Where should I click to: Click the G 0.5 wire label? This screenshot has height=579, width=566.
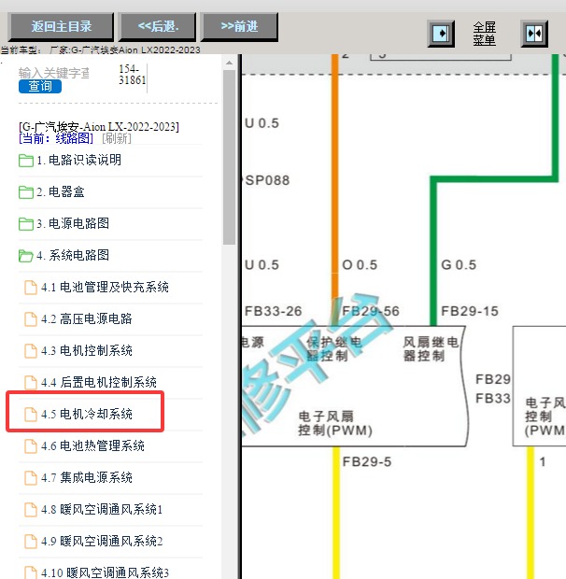click(x=459, y=265)
